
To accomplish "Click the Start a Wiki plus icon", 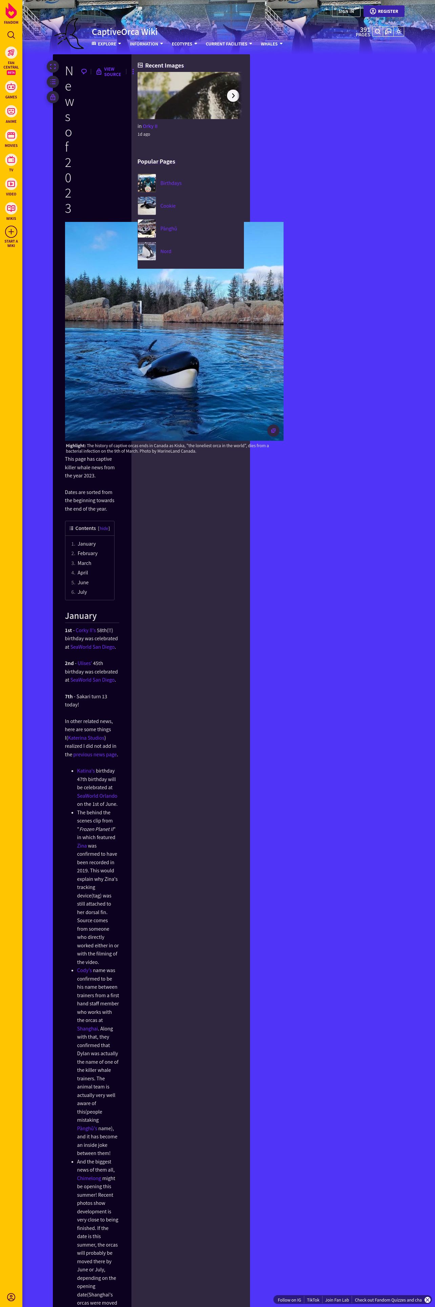I will tap(11, 232).
